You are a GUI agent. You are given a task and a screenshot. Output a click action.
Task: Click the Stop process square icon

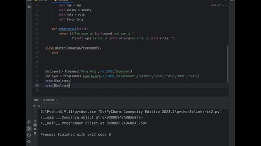(39, 106)
